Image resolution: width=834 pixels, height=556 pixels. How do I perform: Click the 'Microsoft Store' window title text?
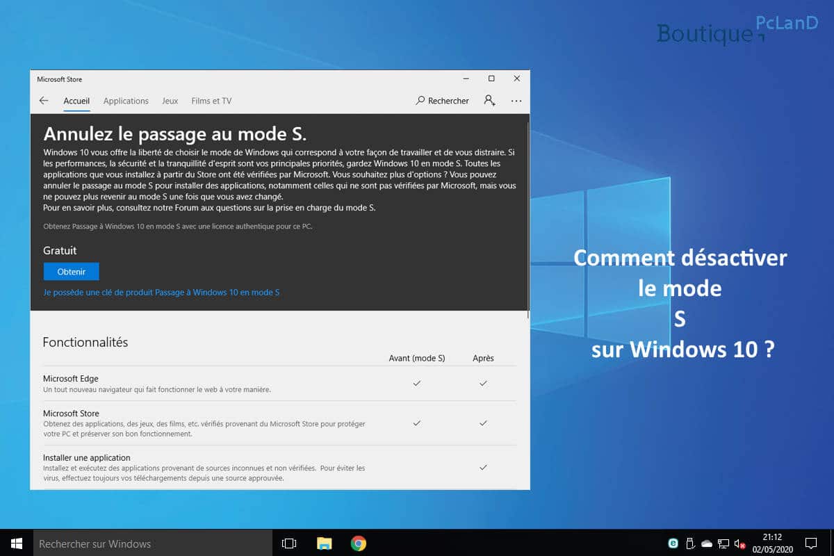pos(59,79)
